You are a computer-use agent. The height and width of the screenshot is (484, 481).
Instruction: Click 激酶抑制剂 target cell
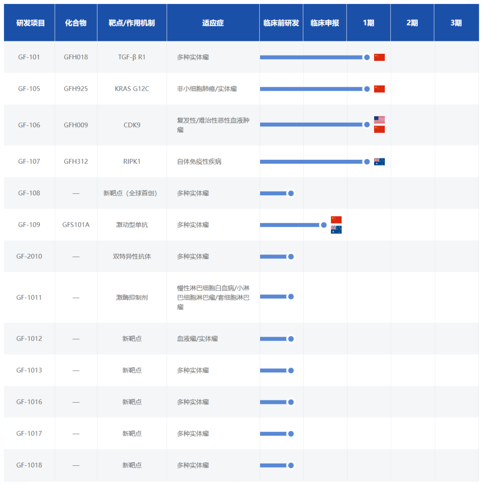click(132, 298)
